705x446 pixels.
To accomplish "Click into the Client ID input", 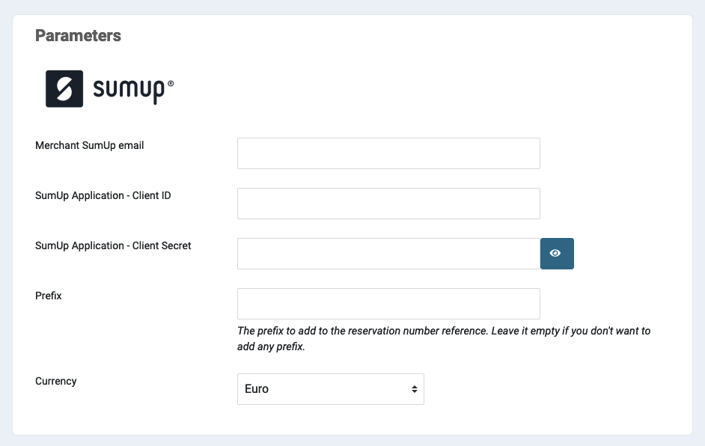I will 388,204.
